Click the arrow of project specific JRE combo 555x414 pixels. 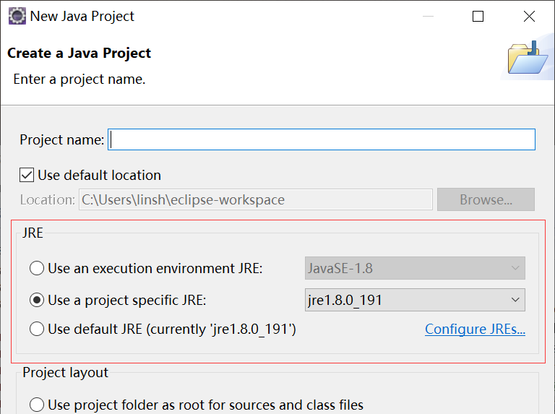[515, 300]
